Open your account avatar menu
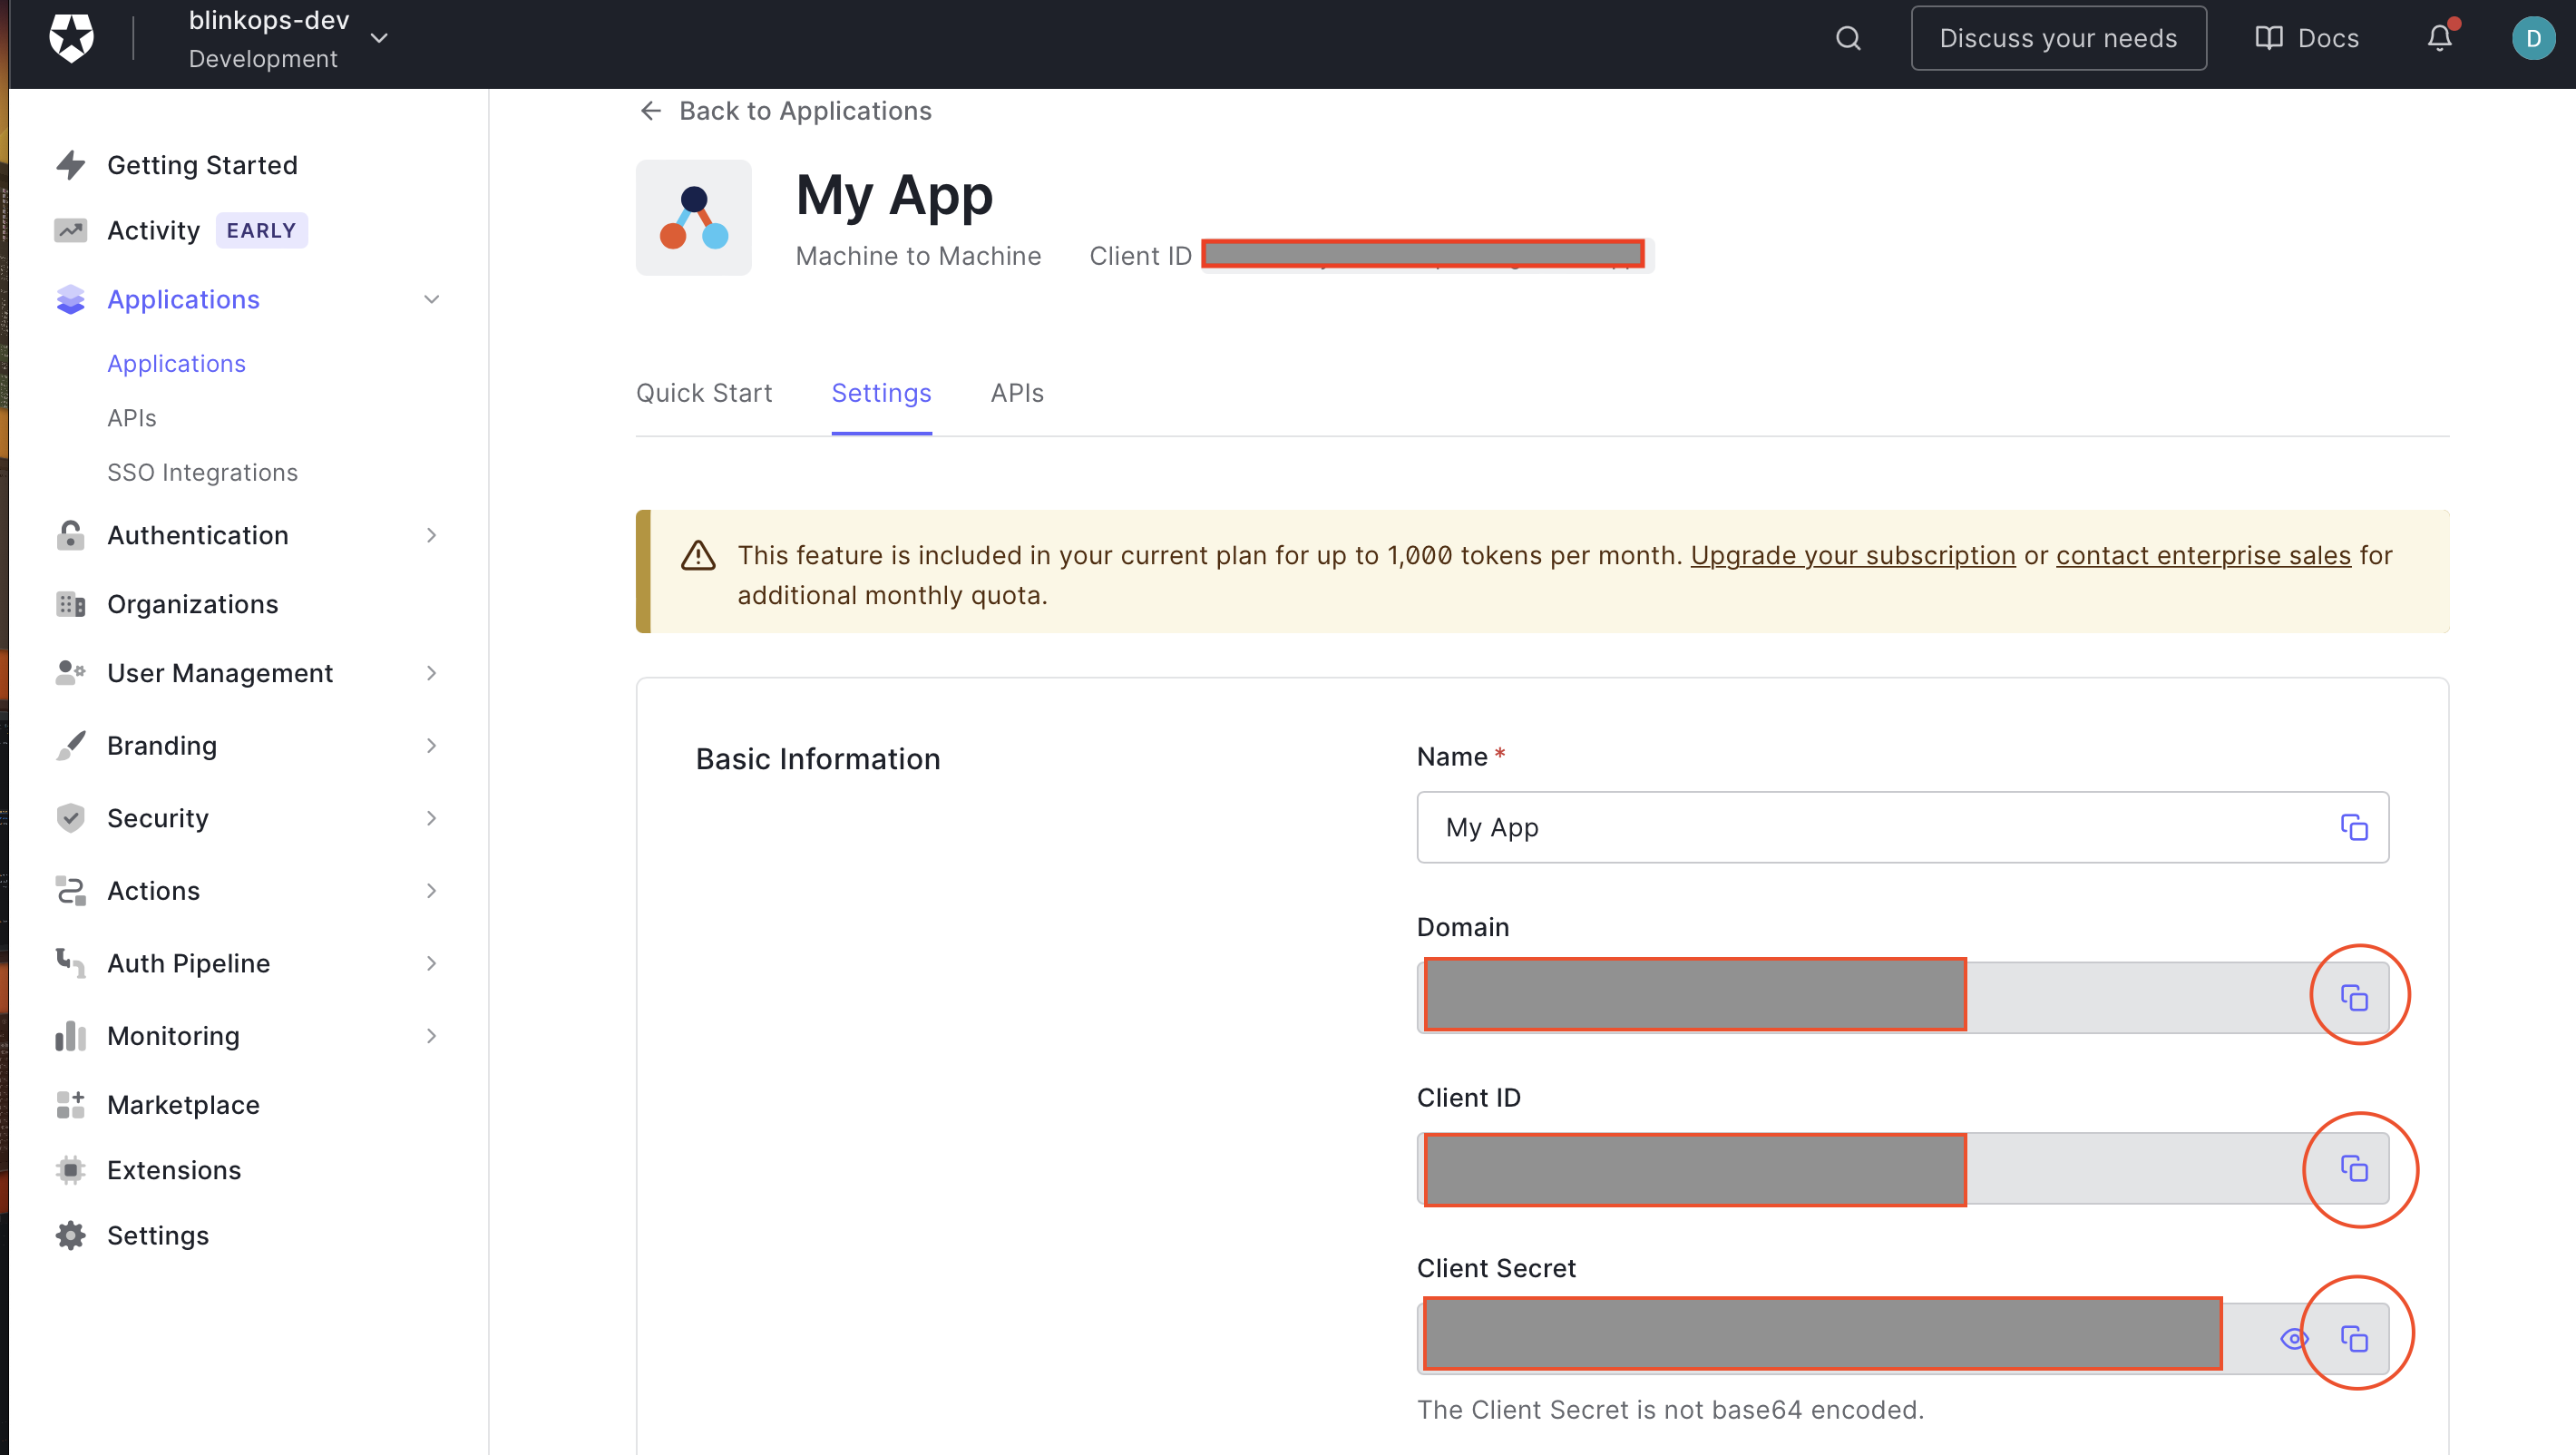2576x1455 pixels. (x=2533, y=37)
